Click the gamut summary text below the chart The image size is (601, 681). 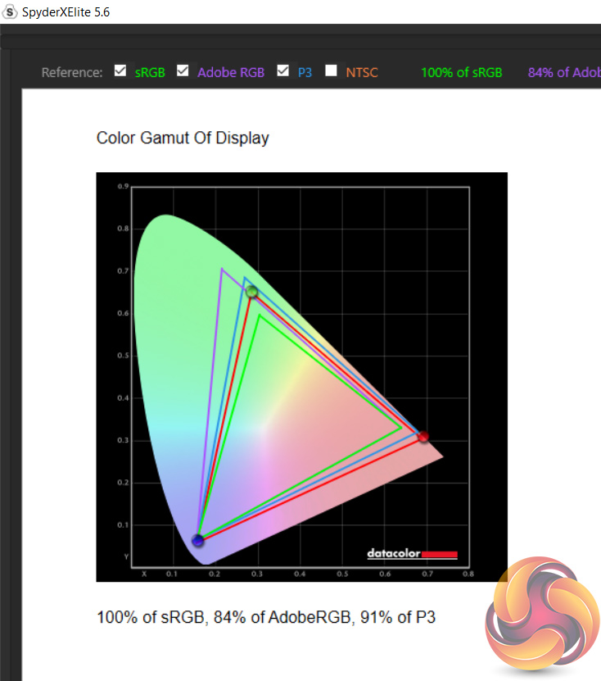tap(265, 617)
